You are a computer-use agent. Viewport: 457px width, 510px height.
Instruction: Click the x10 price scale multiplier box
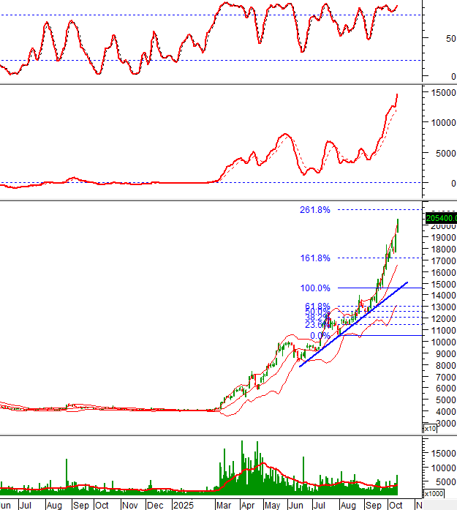click(x=430, y=428)
